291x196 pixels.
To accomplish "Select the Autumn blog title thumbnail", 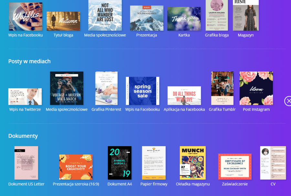I will click(x=63, y=21).
